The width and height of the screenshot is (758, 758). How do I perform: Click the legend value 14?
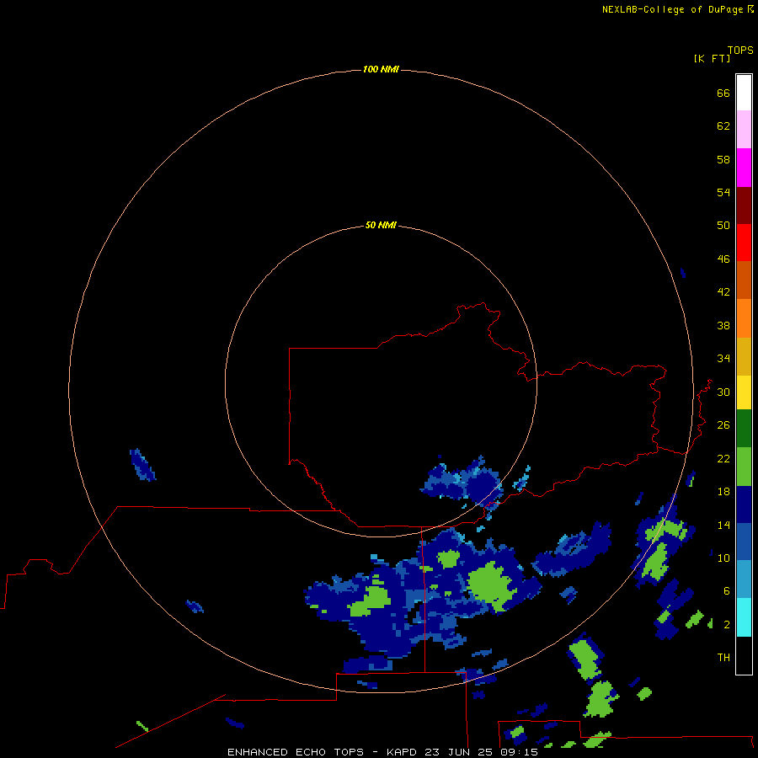tap(723, 525)
